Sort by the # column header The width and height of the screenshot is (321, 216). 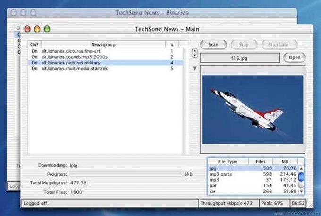(x=172, y=44)
